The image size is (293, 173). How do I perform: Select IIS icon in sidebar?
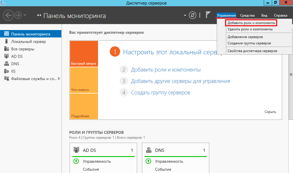click(6, 71)
